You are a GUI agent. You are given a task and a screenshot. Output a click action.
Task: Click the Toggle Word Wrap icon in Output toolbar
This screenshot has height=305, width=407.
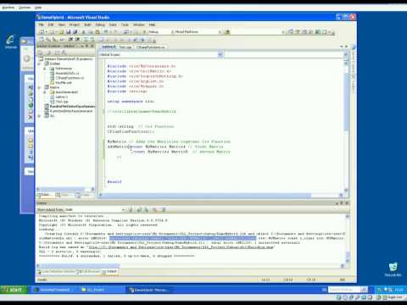pos(163,209)
